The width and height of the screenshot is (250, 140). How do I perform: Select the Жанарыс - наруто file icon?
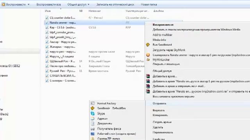[x=47, y=47]
